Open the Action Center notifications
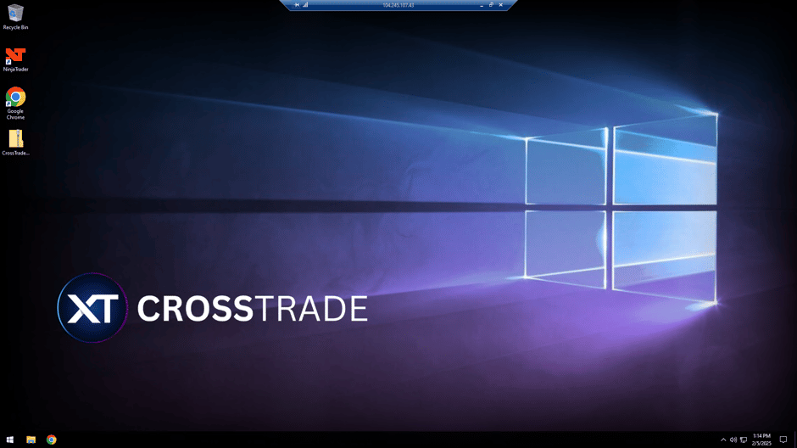The image size is (797, 448). tap(783, 440)
